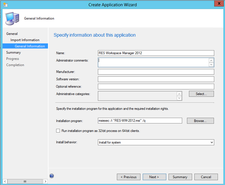Click the Installation program command field
The image size is (225, 185).
pos(140,121)
